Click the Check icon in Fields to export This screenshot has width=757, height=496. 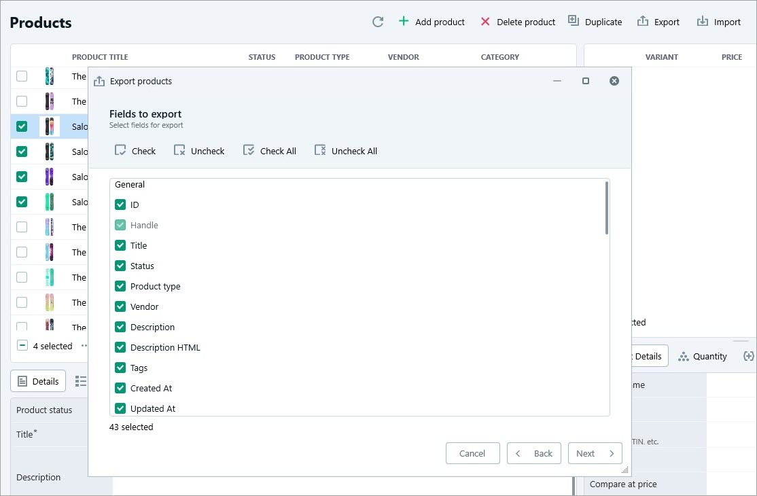pyautogui.click(x=120, y=151)
